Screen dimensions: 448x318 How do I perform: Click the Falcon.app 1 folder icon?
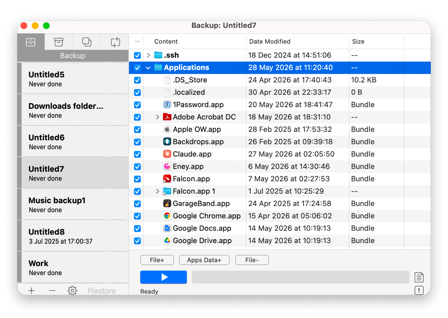click(x=167, y=191)
